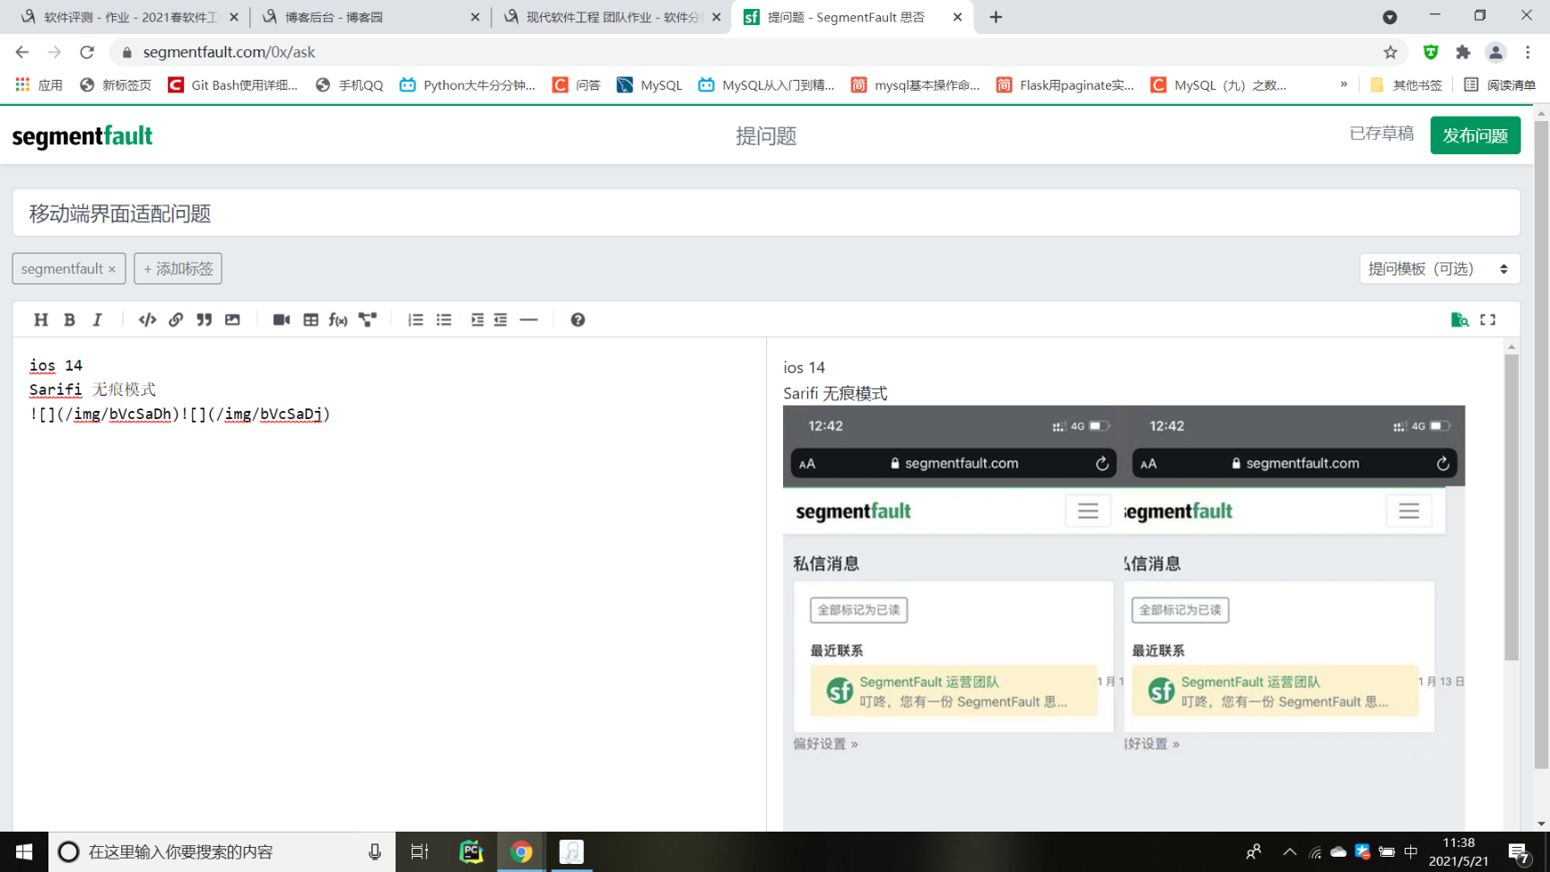Viewport: 1550px width, 872px height.
Task: Enter fullscreen editing mode
Action: [x=1488, y=319]
